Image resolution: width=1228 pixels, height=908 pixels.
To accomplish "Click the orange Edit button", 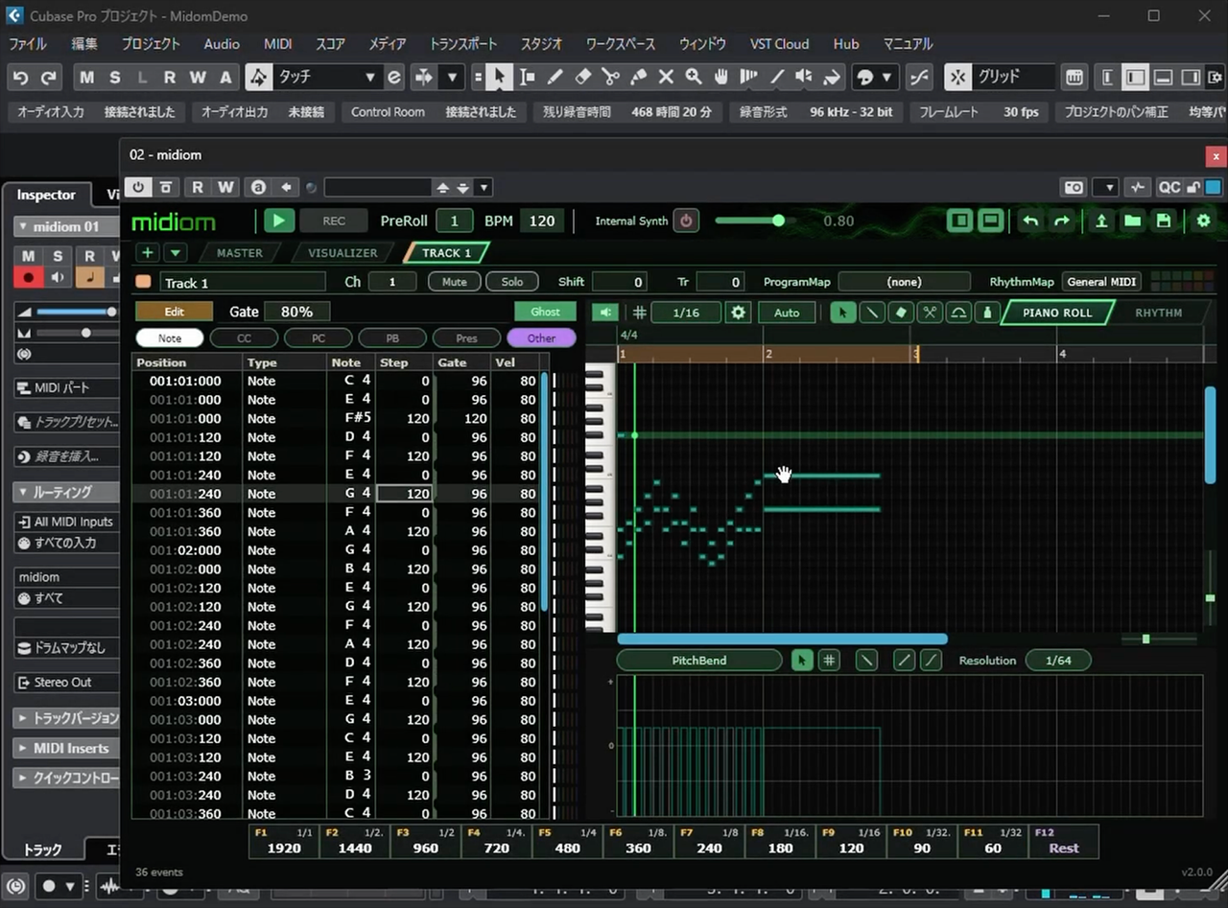I will click(x=174, y=312).
